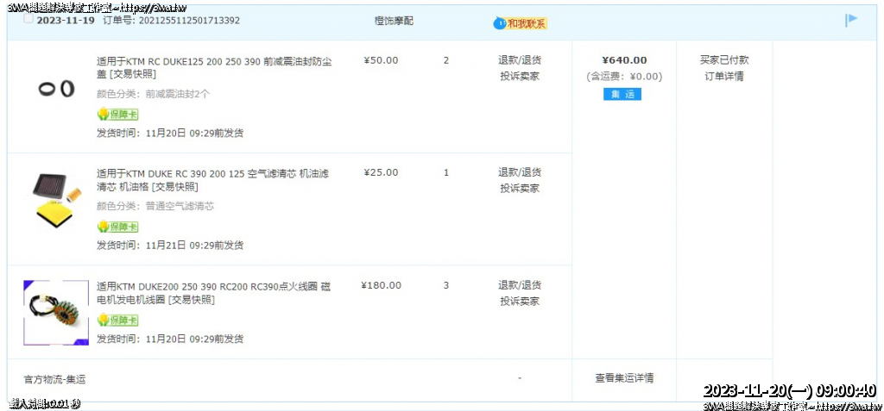Viewport: 884px width, 411px height.
Task: Open the fork oil seal product thumbnail
Action: point(56,88)
